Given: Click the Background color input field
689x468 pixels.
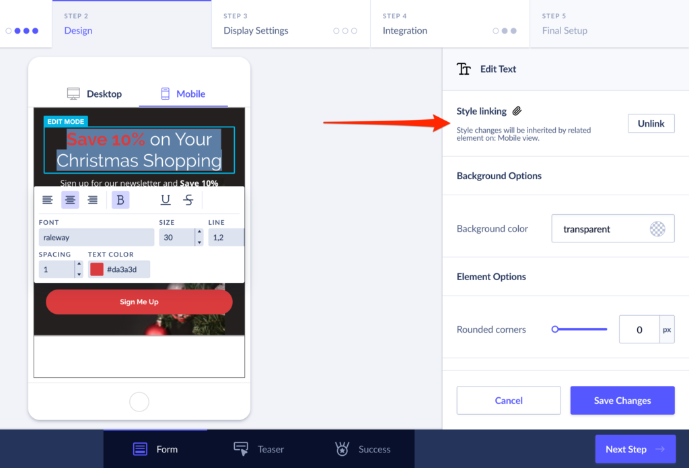Looking at the screenshot, I should pos(599,229).
